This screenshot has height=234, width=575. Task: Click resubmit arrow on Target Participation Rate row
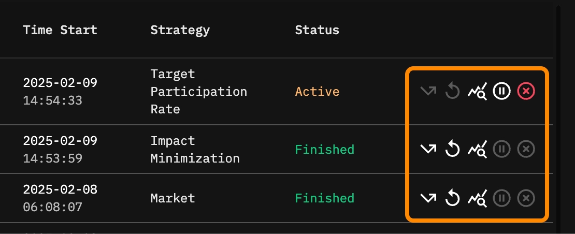(x=453, y=92)
